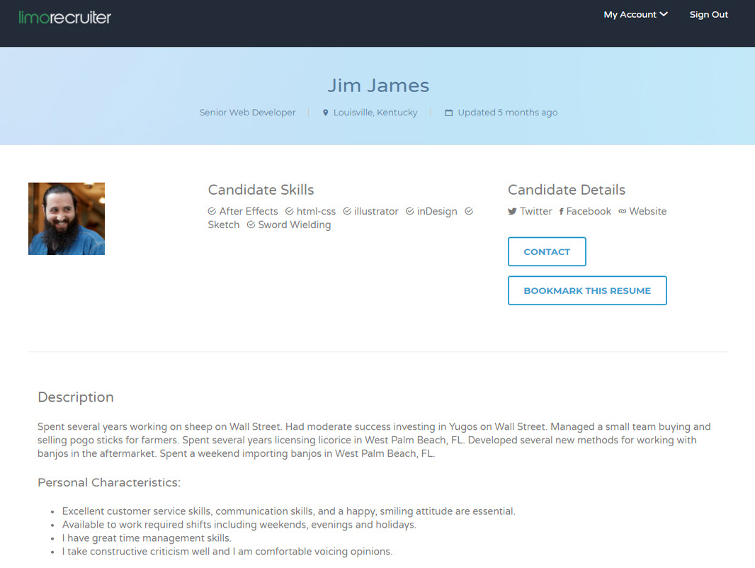This screenshot has height=568, width=755.
Task: Click the Candidate Details heading
Action: coord(567,190)
